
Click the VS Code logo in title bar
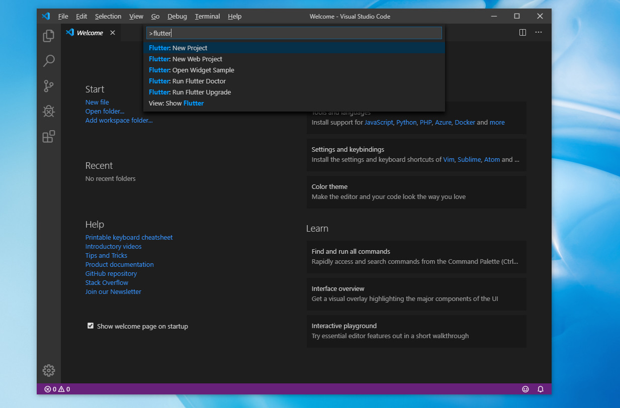tap(46, 16)
